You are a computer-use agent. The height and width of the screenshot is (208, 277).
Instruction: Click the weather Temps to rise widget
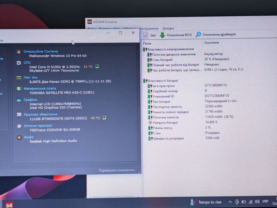(206, 202)
